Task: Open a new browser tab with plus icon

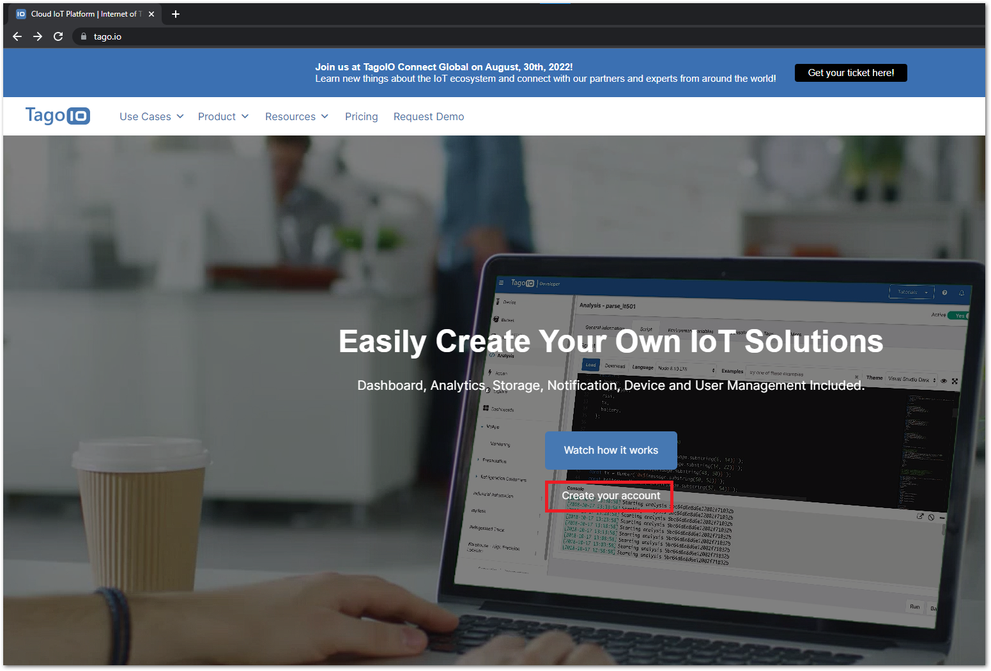Action: click(x=176, y=14)
